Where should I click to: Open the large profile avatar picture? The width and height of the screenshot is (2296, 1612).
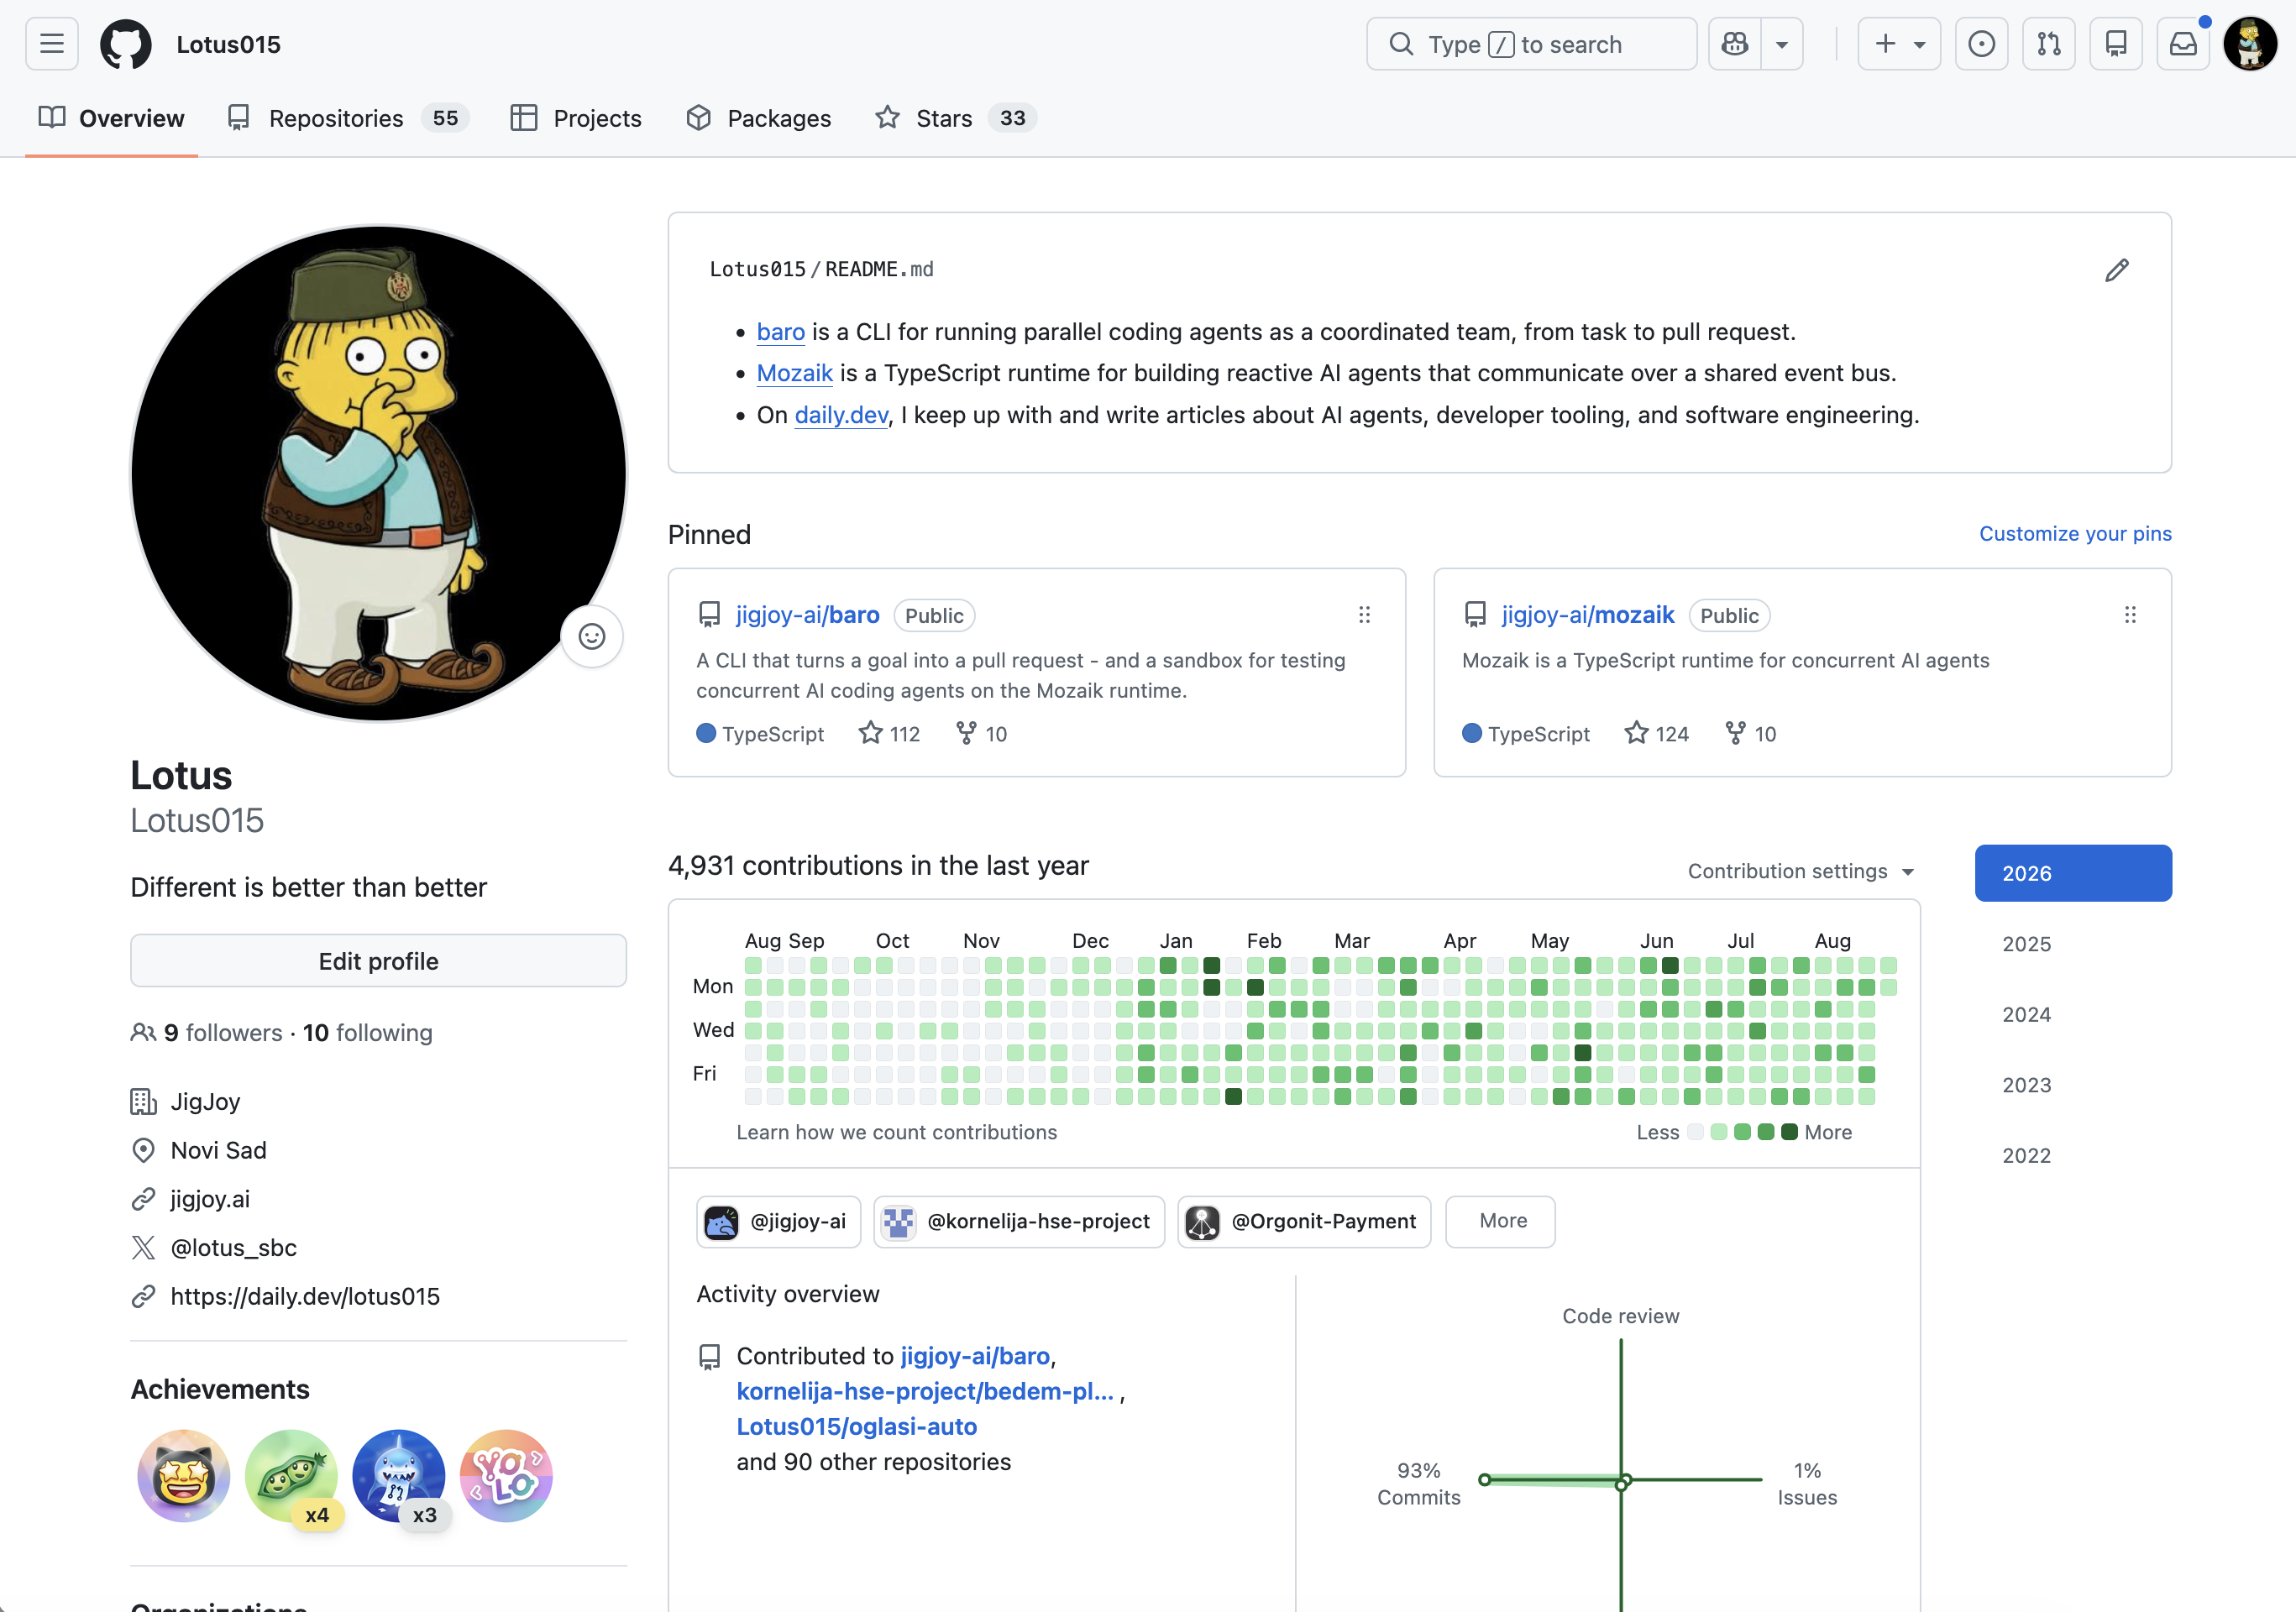379,473
